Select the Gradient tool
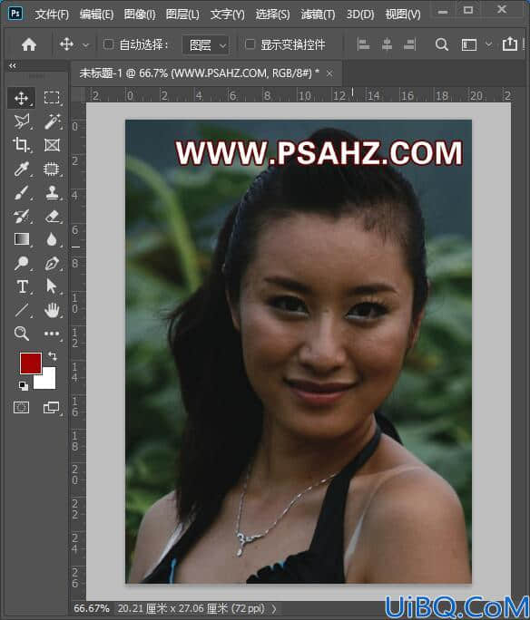Viewport: 530px width, 620px height. click(x=22, y=239)
